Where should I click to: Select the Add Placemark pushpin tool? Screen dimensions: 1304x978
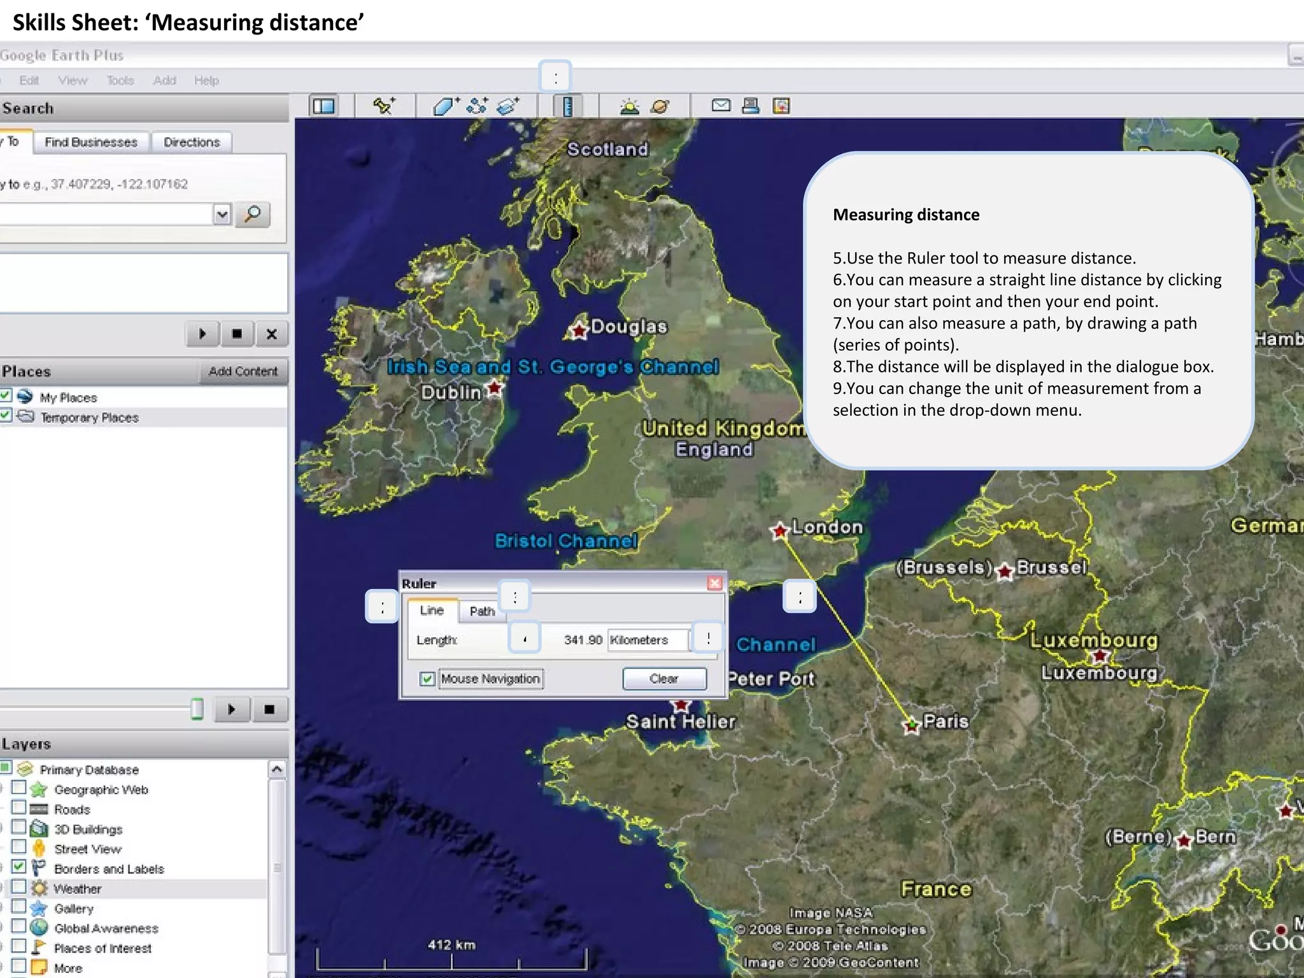tap(384, 106)
